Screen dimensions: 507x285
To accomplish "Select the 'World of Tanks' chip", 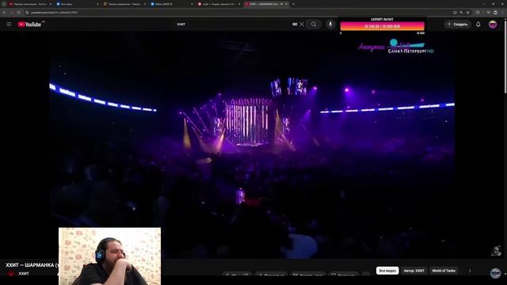I will pos(444,271).
